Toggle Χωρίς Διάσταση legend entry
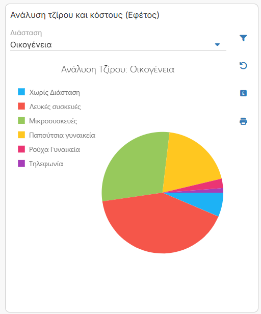Image resolution: width=261 pixels, height=314 pixels. coord(49,92)
